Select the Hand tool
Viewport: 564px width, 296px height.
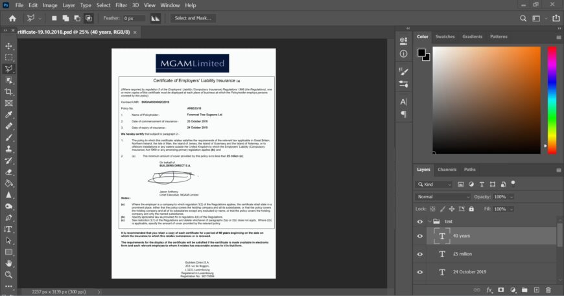click(8, 264)
